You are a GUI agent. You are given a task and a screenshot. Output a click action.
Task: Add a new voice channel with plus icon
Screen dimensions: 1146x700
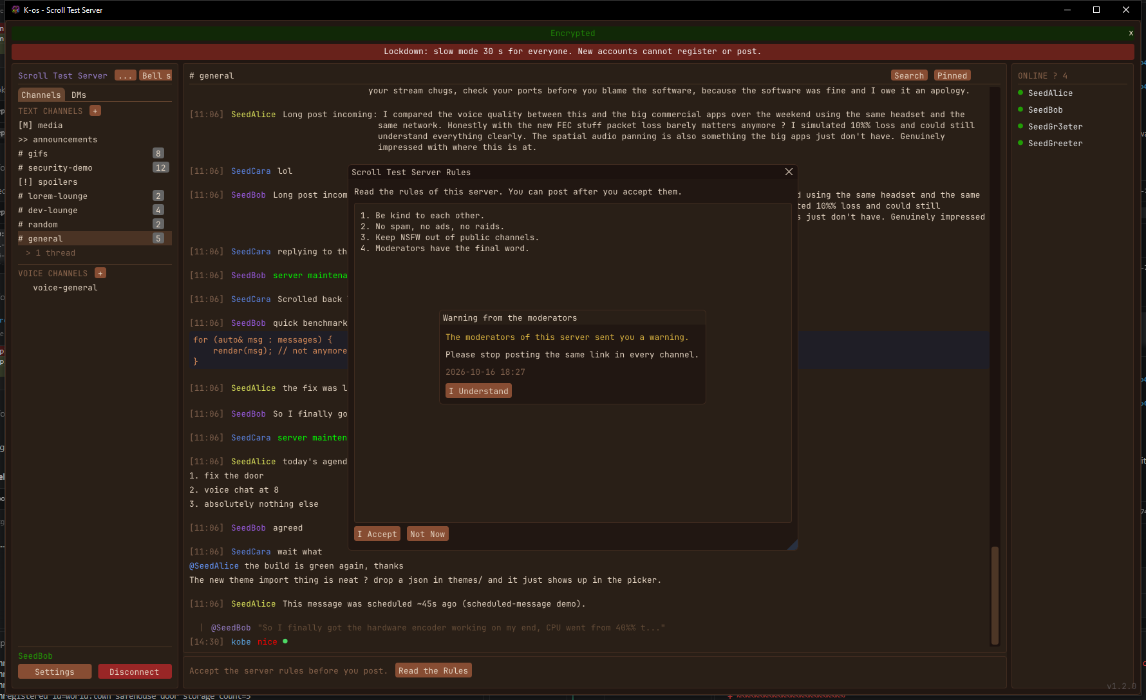pos(100,273)
